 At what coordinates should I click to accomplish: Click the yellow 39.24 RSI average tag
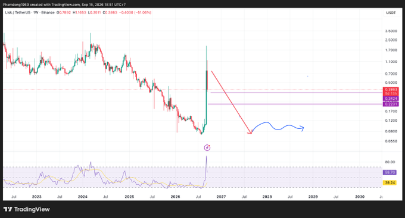(x=390, y=183)
